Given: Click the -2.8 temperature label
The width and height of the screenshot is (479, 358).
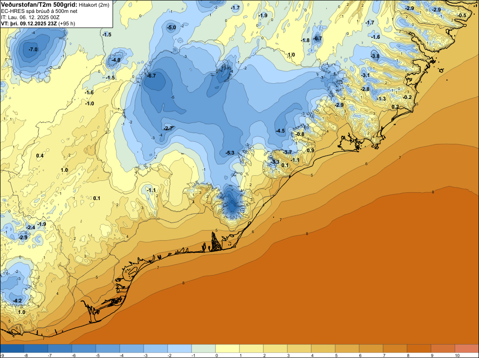Looking at the screenshot, I should coord(365,89).
